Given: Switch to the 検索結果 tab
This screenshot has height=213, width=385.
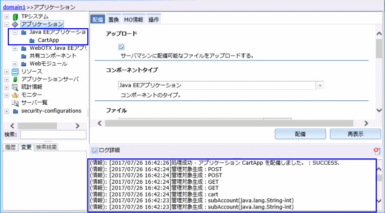Looking at the screenshot, I should pos(46,147).
